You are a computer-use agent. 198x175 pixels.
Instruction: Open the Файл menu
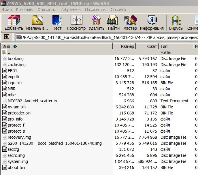(x=7, y=10)
